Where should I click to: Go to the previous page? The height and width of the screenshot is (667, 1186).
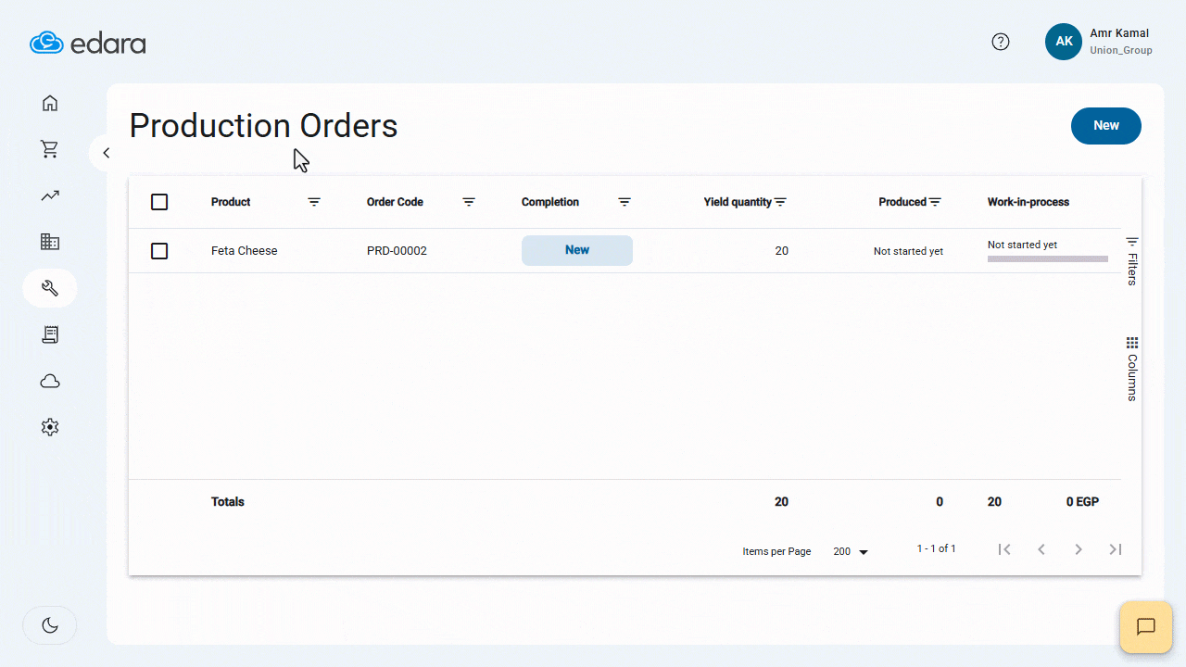point(1041,549)
